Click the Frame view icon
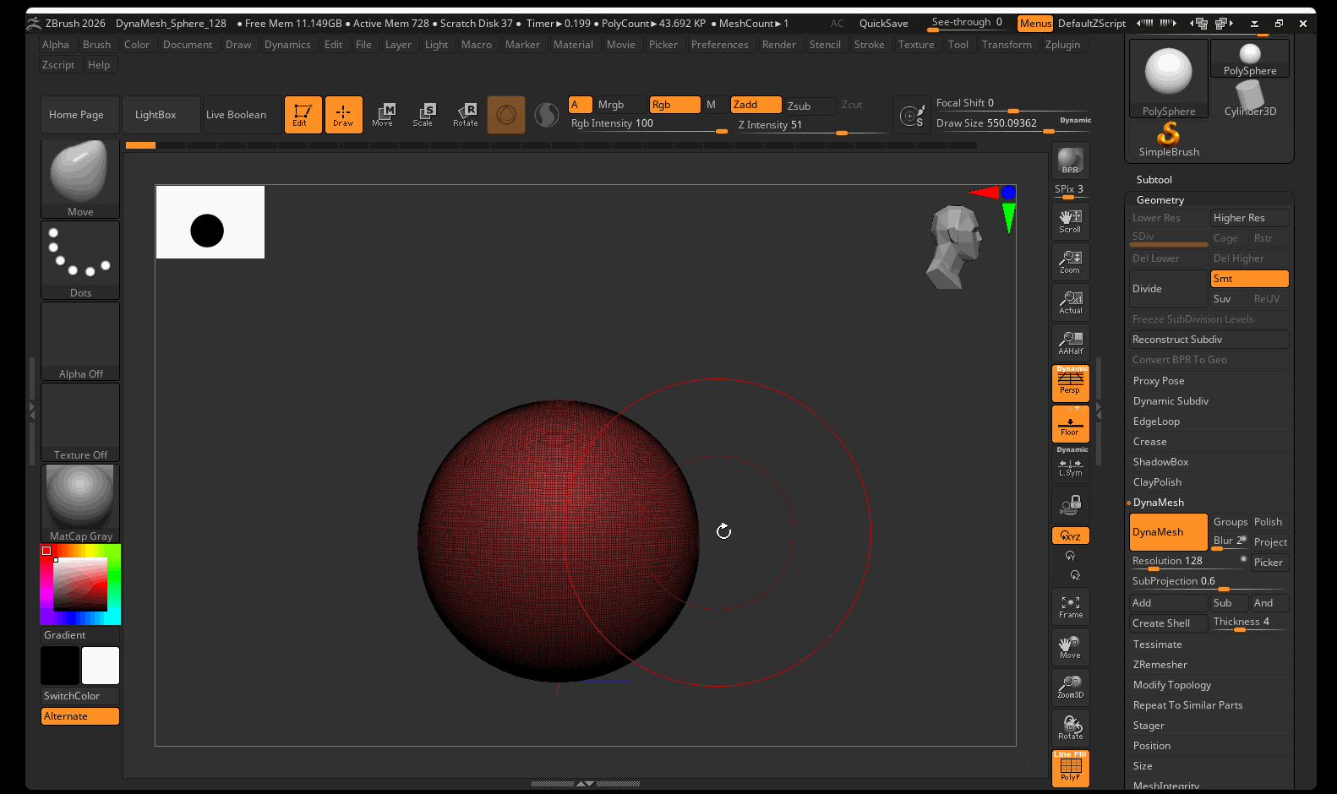Image resolution: width=1337 pixels, height=794 pixels. [x=1070, y=606]
